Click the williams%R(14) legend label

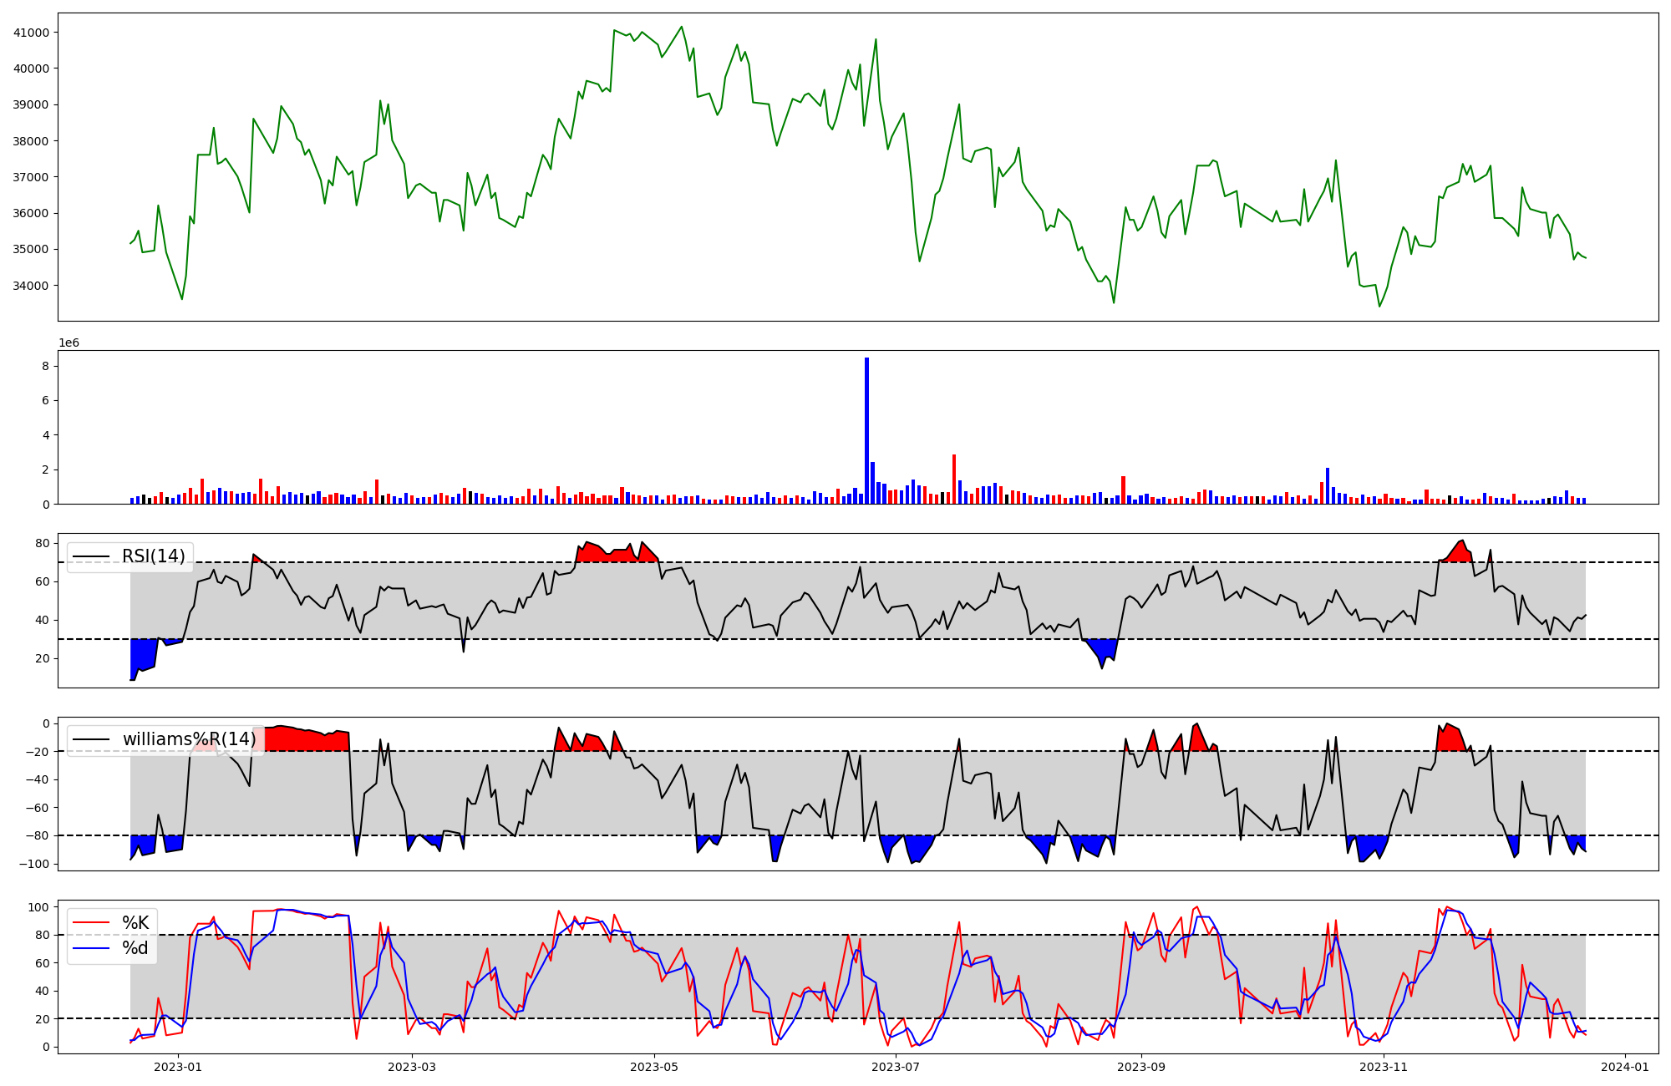[x=189, y=739]
